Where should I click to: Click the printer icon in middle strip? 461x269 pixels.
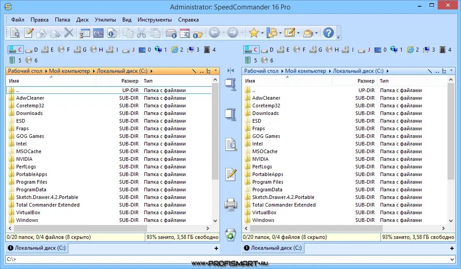tap(231, 204)
